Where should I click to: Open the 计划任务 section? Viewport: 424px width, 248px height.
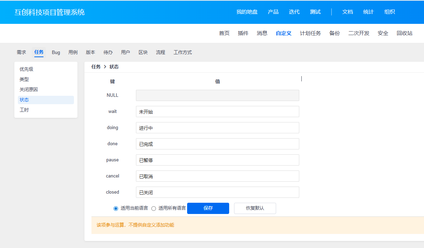310,33
